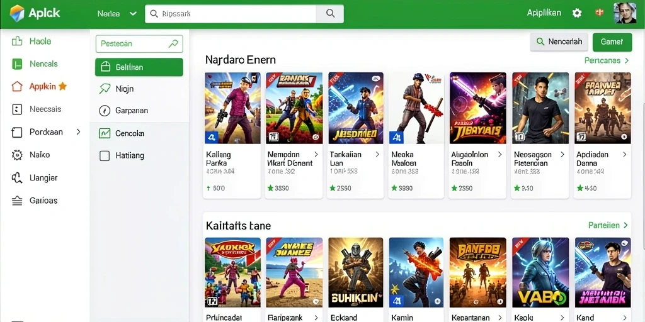645x322 pixels.
Task: Select the Niojn filter option
Action: [125, 89]
